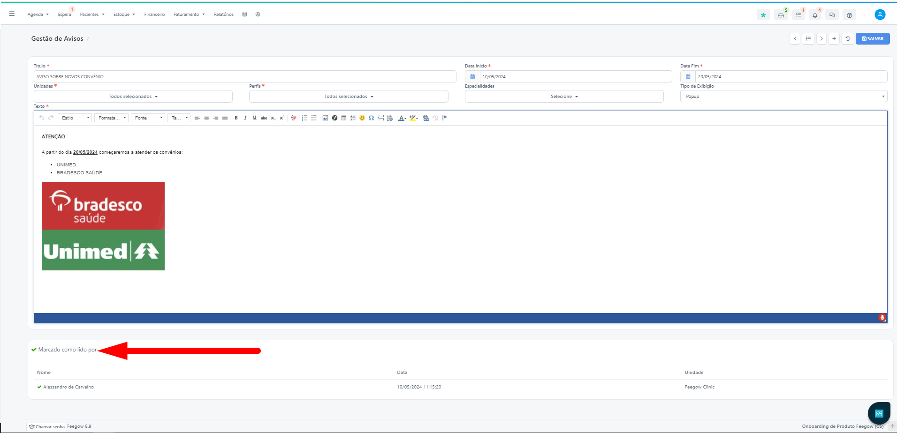Click the green asterisk icon
The width and height of the screenshot is (897, 433).
763,15
